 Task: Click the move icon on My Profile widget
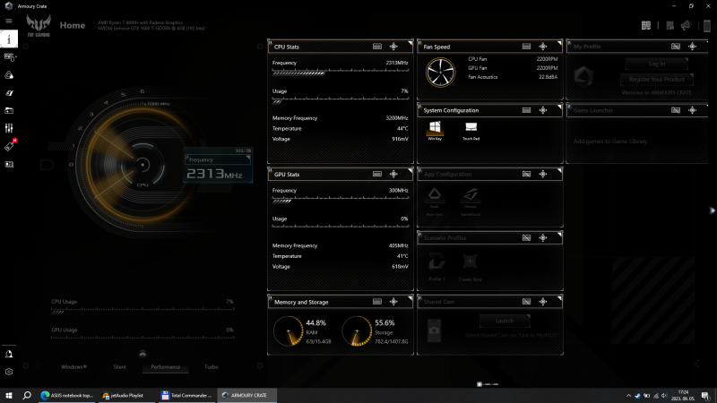pyautogui.click(x=692, y=47)
